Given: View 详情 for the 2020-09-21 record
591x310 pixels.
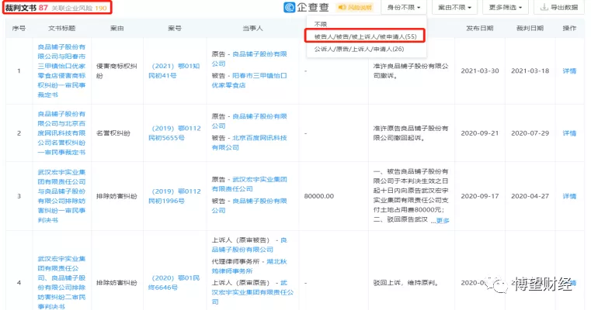Looking at the screenshot, I should point(569,133).
